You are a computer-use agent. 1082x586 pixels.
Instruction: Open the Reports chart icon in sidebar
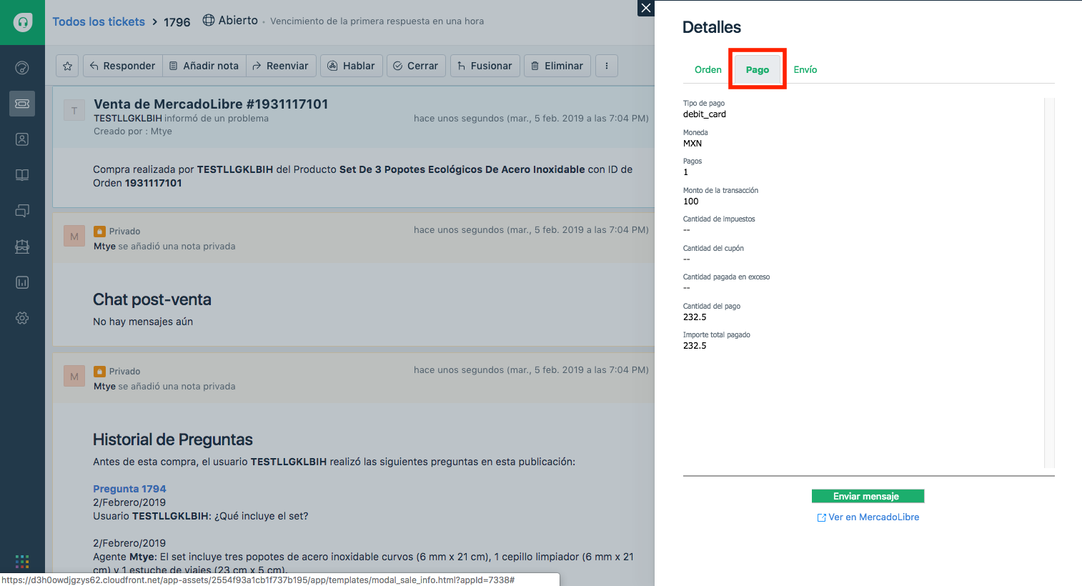pyautogui.click(x=22, y=282)
